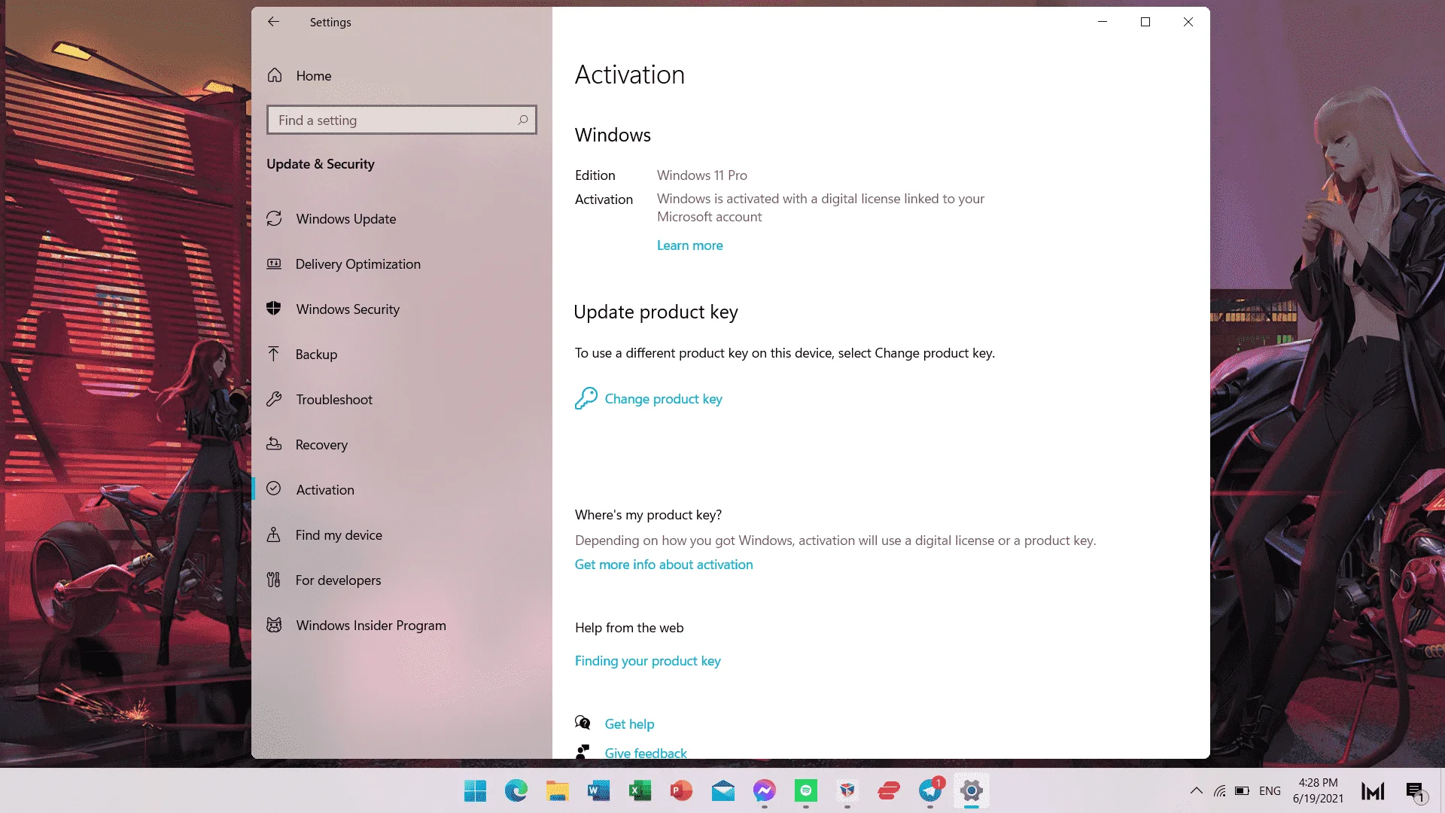Image resolution: width=1445 pixels, height=813 pixels.
Task: Click the Give feedback link
Action: pos(646,752)
